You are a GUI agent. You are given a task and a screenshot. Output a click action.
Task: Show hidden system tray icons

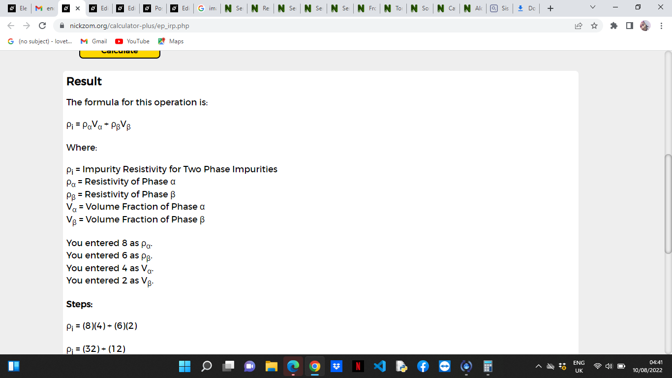[x=540, y=366]
